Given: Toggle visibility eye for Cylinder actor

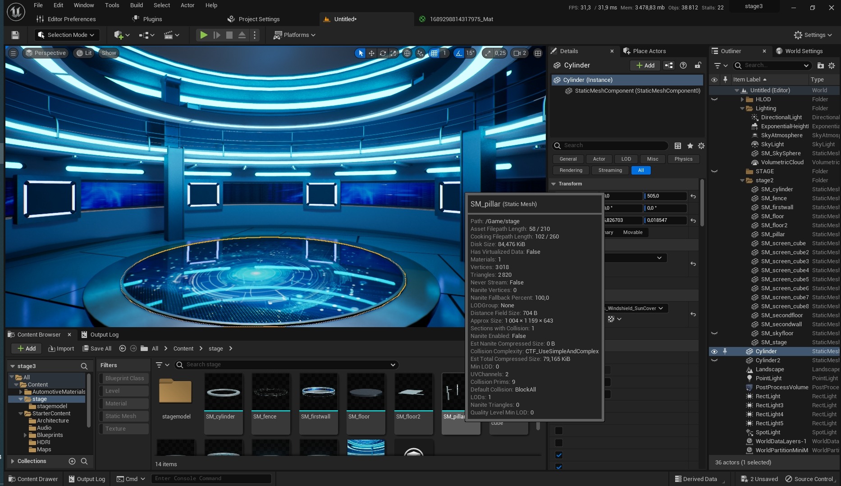Looking at the screenshot, I should tap(714, 351).
